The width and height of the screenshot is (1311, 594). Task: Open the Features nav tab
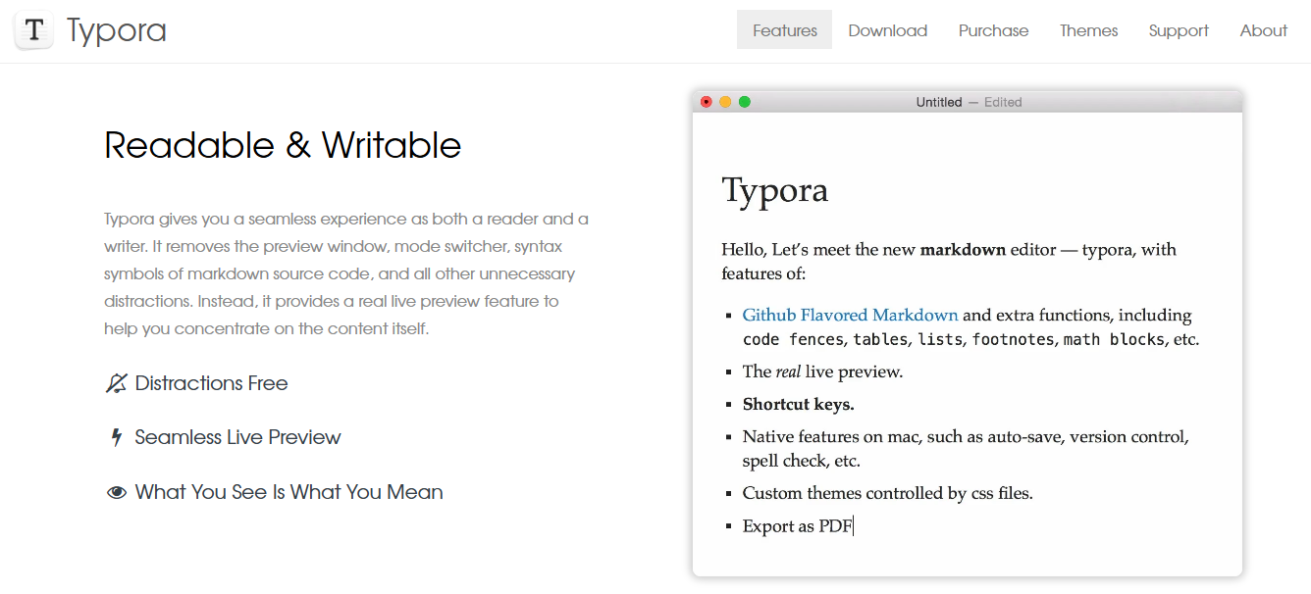click(785, 30)
